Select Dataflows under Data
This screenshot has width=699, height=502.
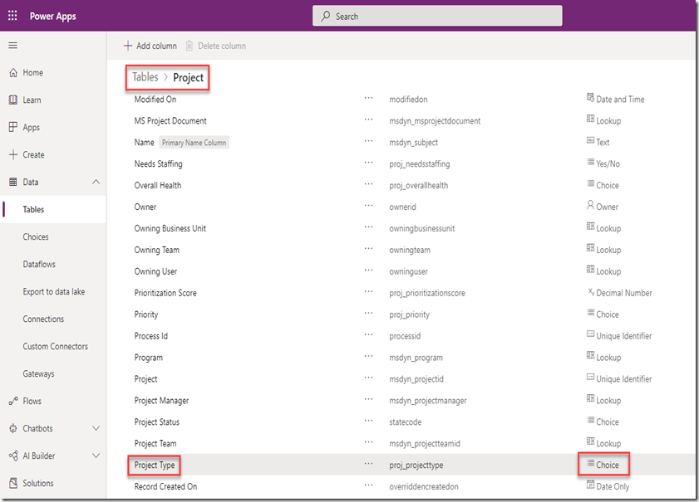41,265
